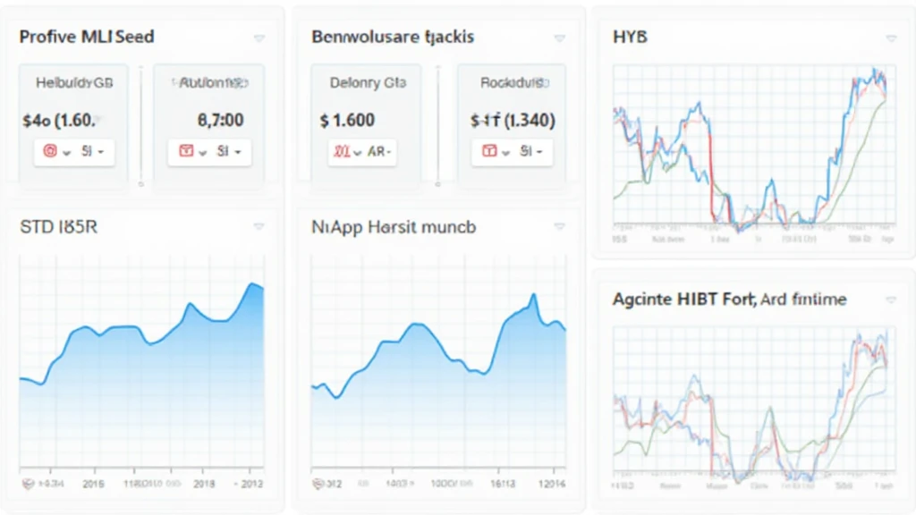Click the $ 1.600 value in Delonry Gla card

347,121
